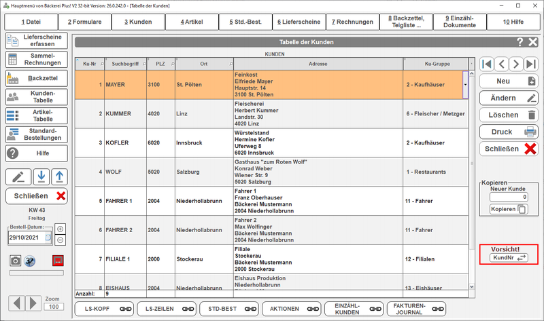The width and height of the screenshot is (544, 321).
Task: Click the zoom right arrow button
Action: 33,303
